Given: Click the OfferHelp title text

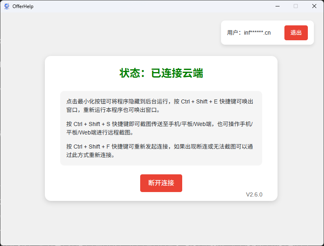Looking at the screenshot, I should coord(23,6).
